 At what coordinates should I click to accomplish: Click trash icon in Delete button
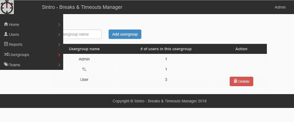tap(236, 81)
